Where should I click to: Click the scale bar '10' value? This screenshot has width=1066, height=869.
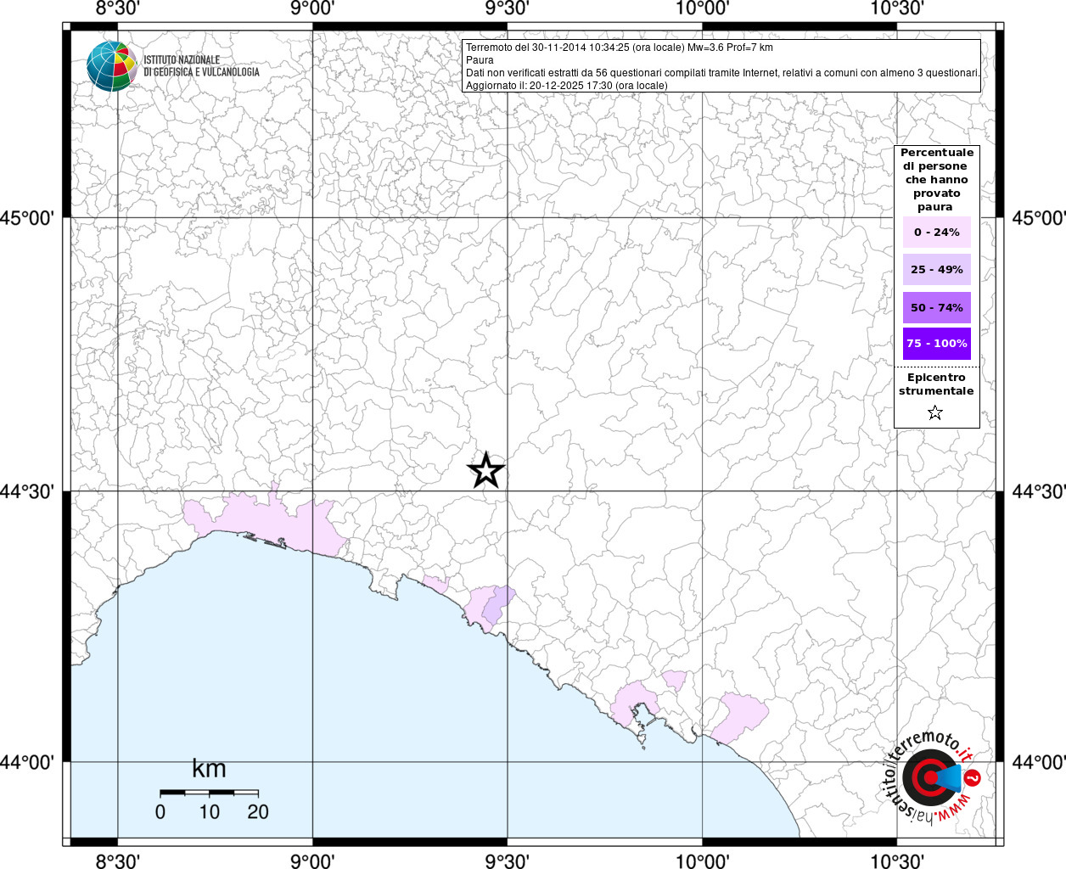coord(210,812)
